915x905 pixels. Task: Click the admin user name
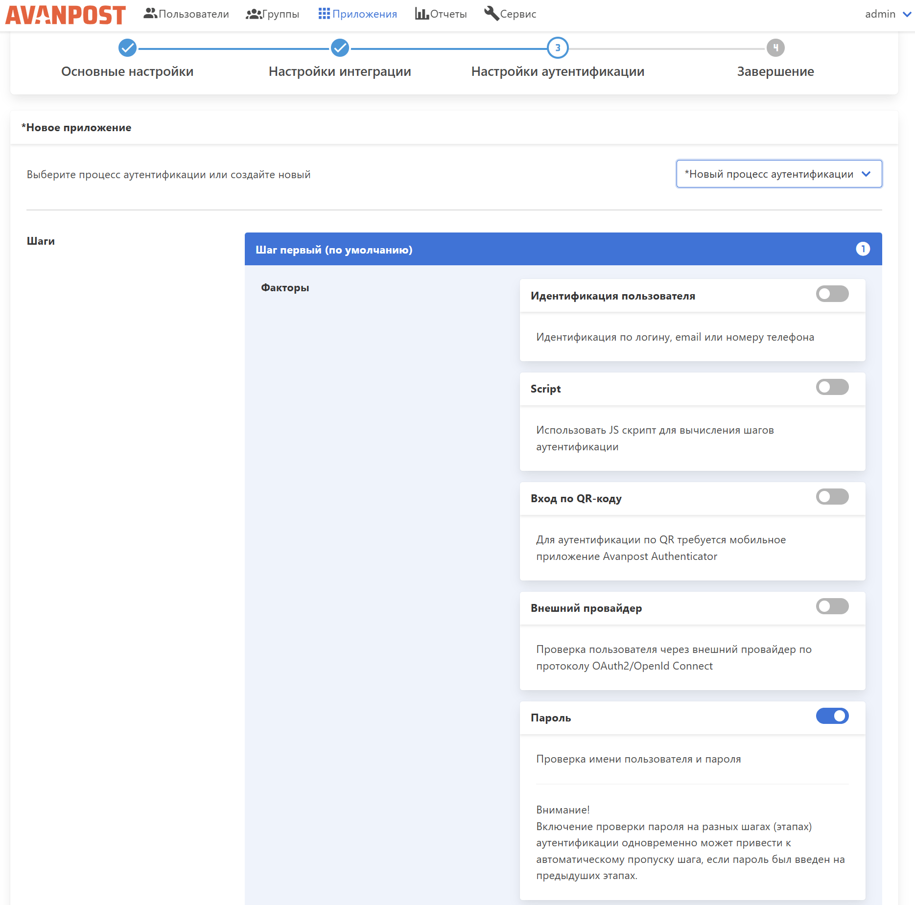click(880, 14)
